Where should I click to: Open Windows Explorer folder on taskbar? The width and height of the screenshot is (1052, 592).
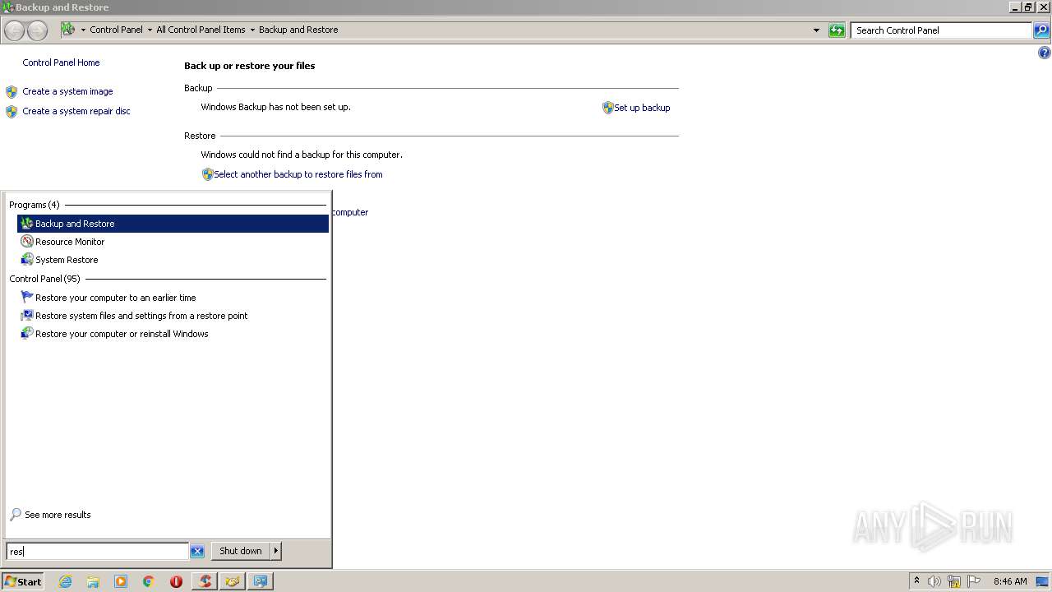point(93,581)
